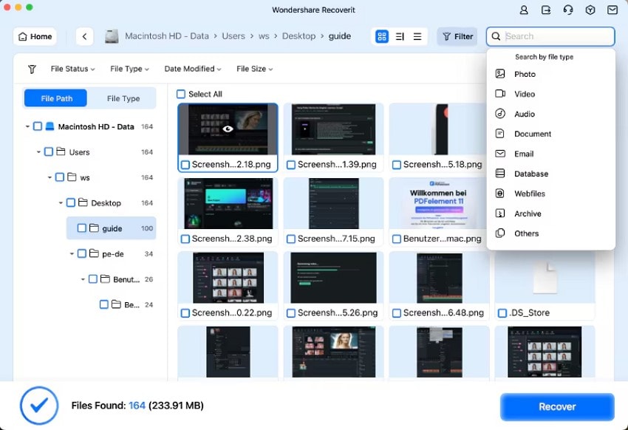Viewport: 628px width, 430px height.
Task: Open the account profile icon
Action: pos(524,10)
